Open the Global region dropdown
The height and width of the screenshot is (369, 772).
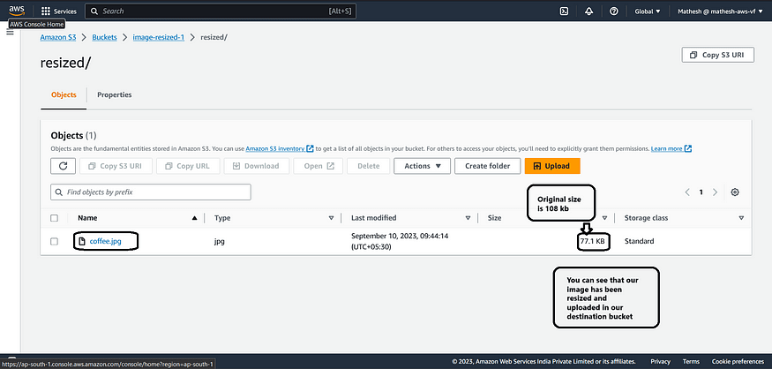648,11
